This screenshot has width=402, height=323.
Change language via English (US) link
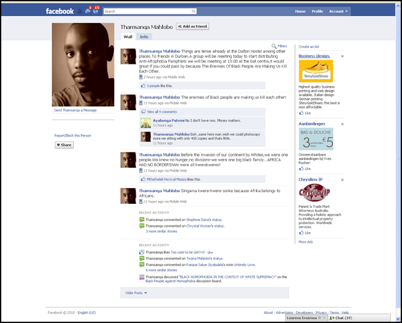86,312
